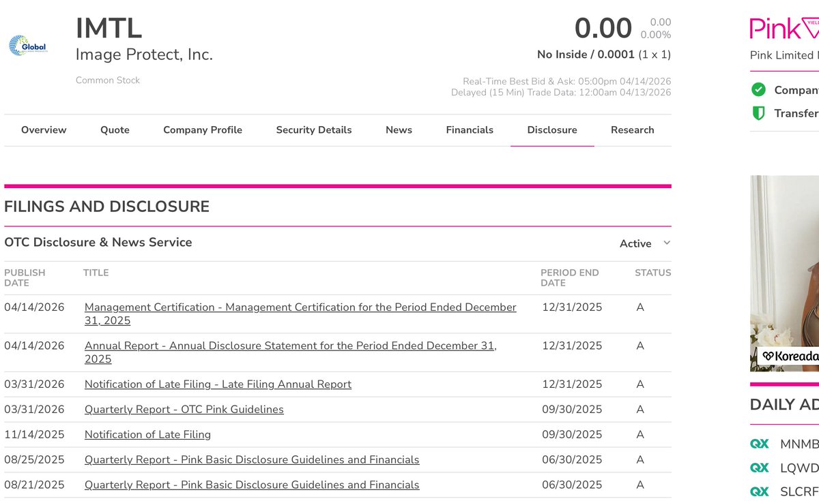Click the MNMB ticker in daily list
The image size is (819, 501).
[x=799, y=444]
